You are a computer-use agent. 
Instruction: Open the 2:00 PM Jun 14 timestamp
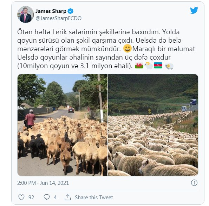point(43,183)
